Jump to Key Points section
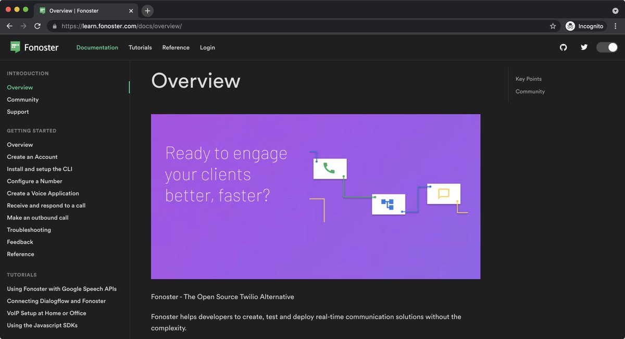The image size is (625, 339). click(x=529, y=79)
